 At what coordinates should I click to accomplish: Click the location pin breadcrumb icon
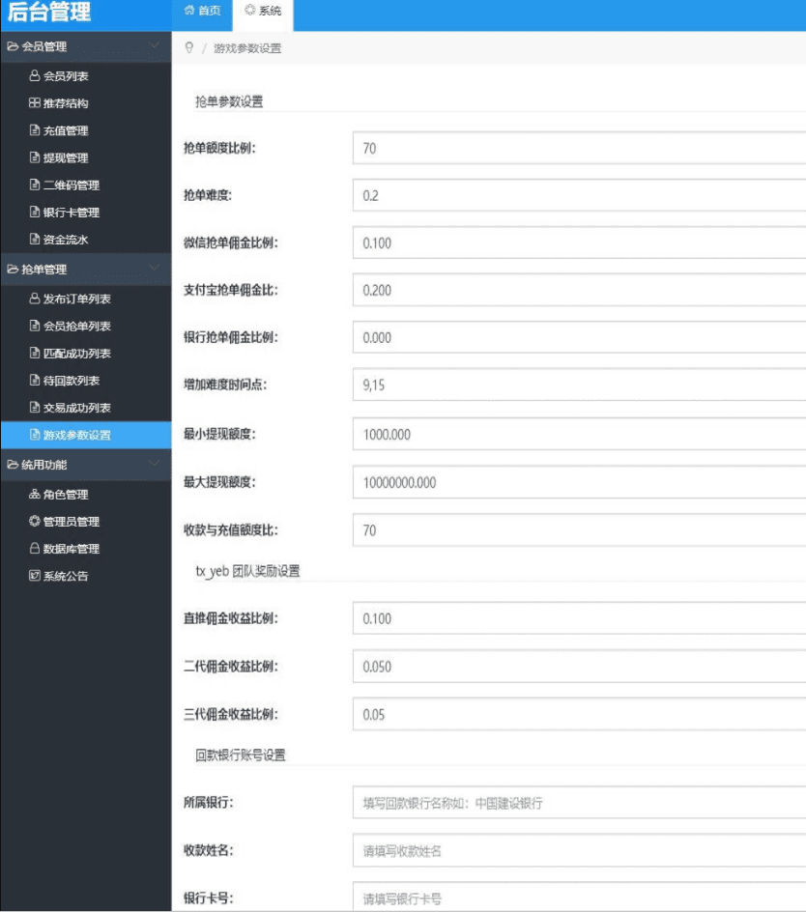click(189, 47)
